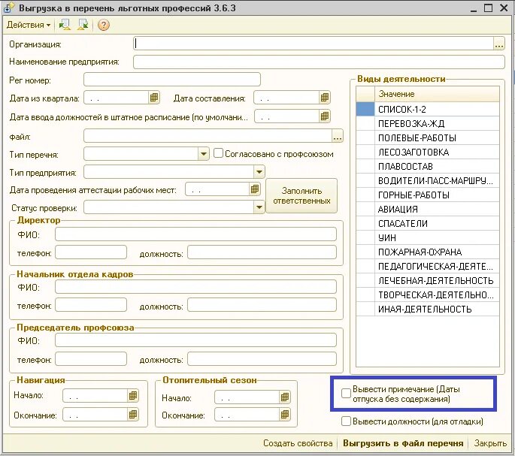Viewport: 515px width, 456px height.
Task: Click the restore settings toolbar icon
Action: point(65,25)
